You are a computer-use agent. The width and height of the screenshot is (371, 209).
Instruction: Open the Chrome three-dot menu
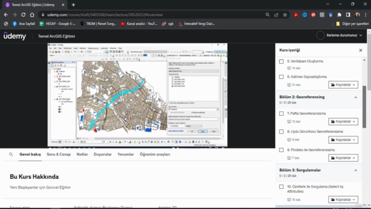click(366, 15)
